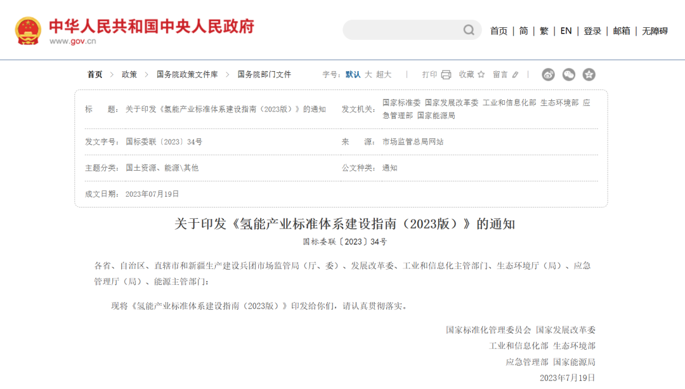The height and width of the screenshot is (389, 685).
Task: Open 国务院部门文件 breadcrumb link
Action: (x=264, y=75)
